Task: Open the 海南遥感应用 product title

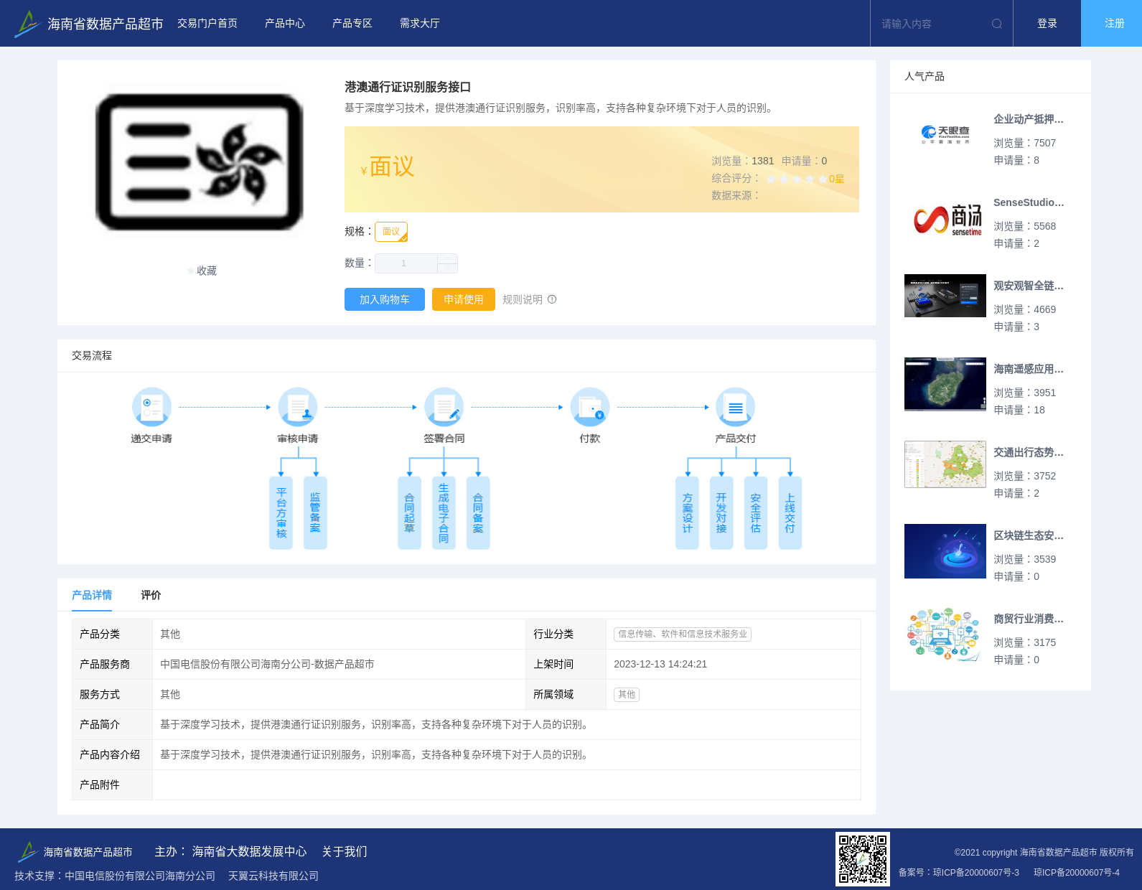Action: (x=1029, y=369)
